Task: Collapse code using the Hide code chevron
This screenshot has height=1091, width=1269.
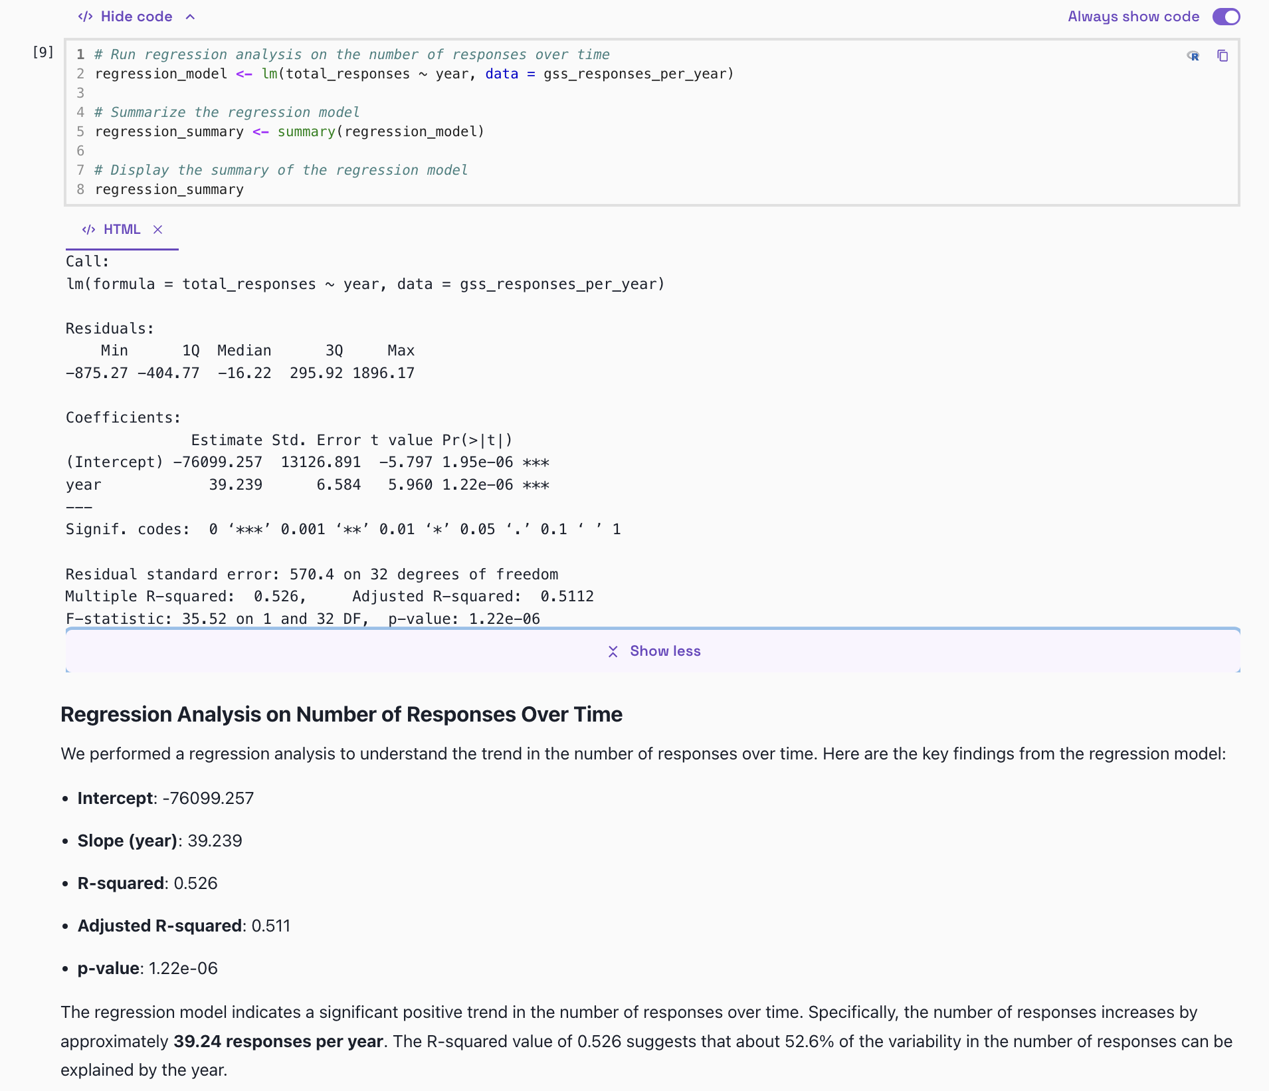Action: 191,17
